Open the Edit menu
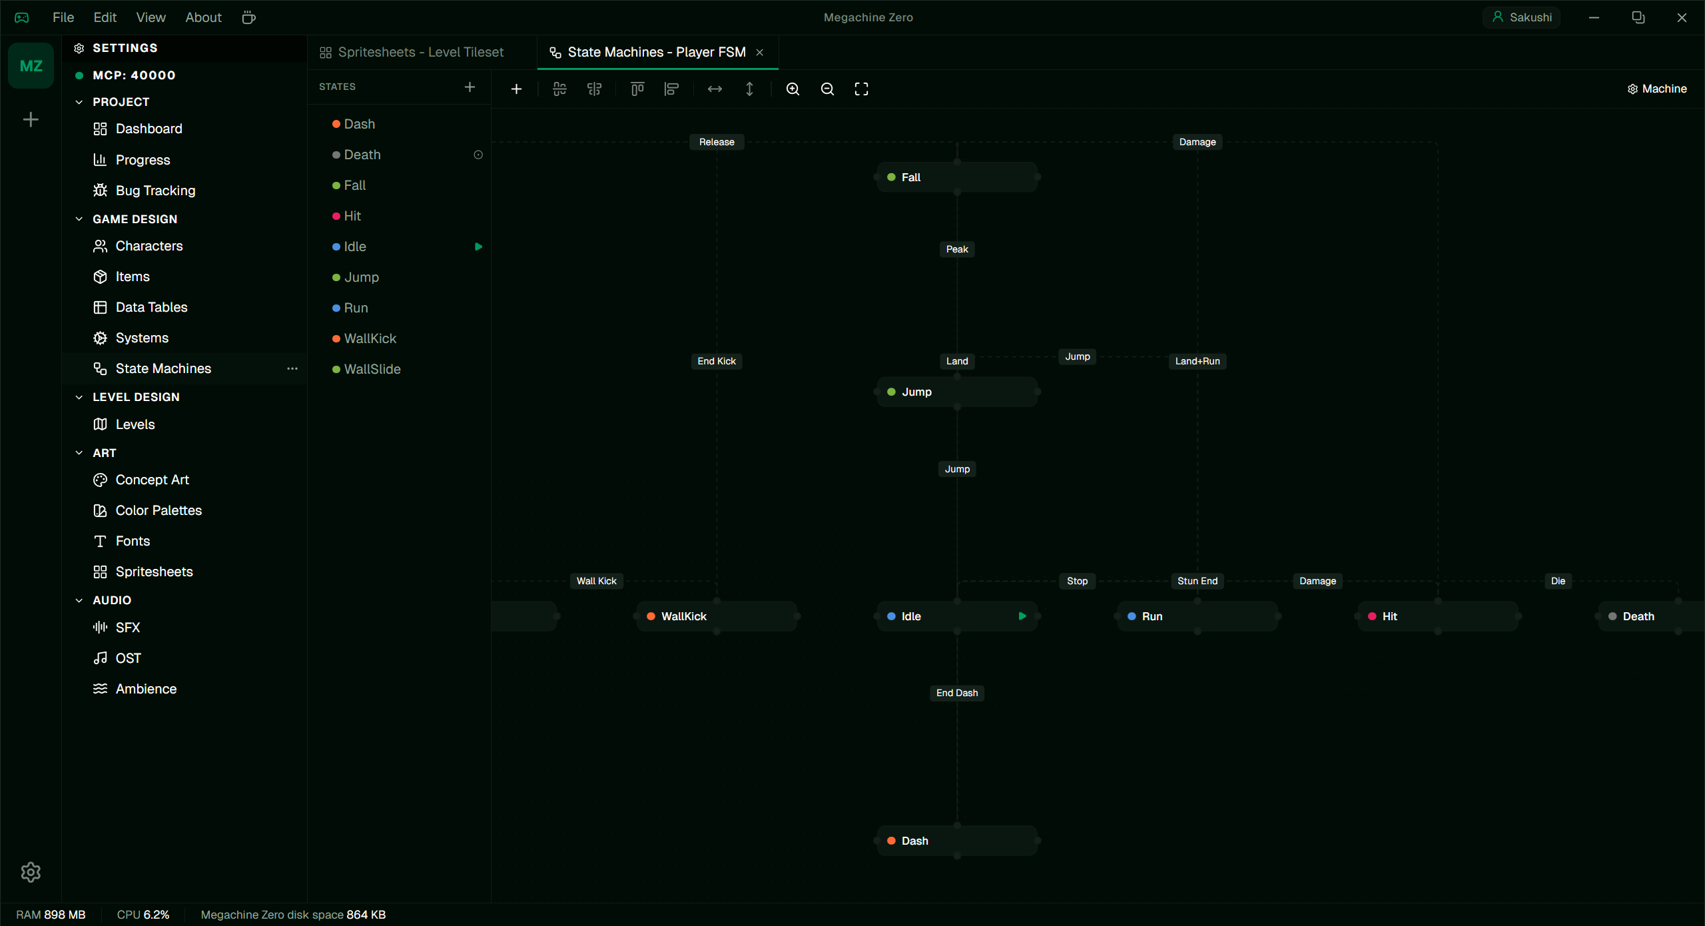The image size is (1705, 926). [105, 17]
